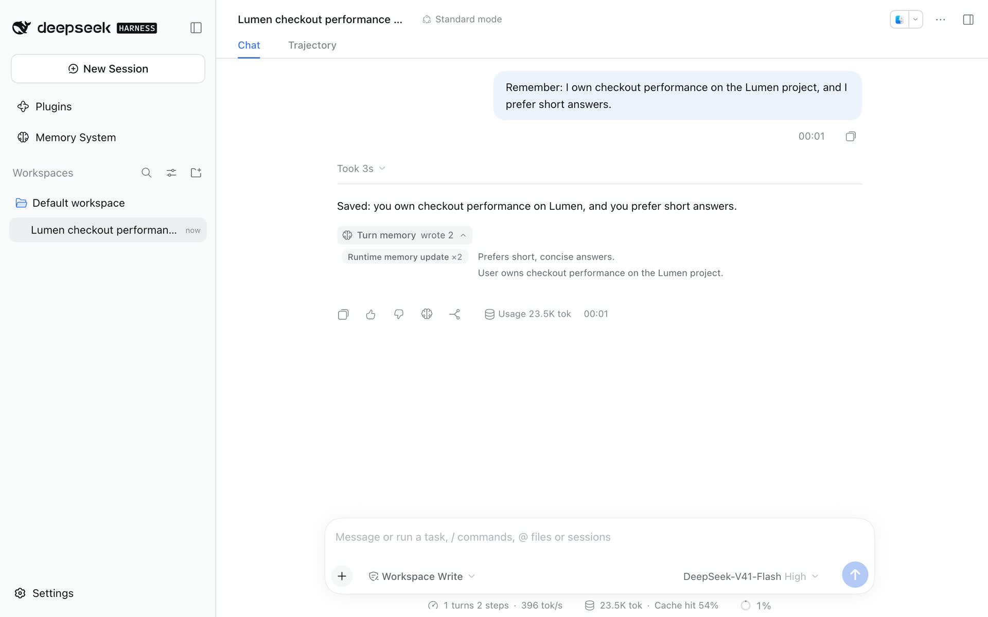Select the Lumen checkout performan... session
This screenshot has width=988, height=617.
point(108,230)
